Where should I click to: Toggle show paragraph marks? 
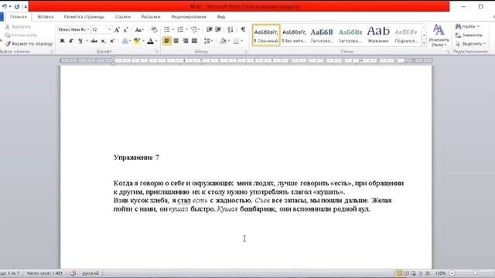243,29
